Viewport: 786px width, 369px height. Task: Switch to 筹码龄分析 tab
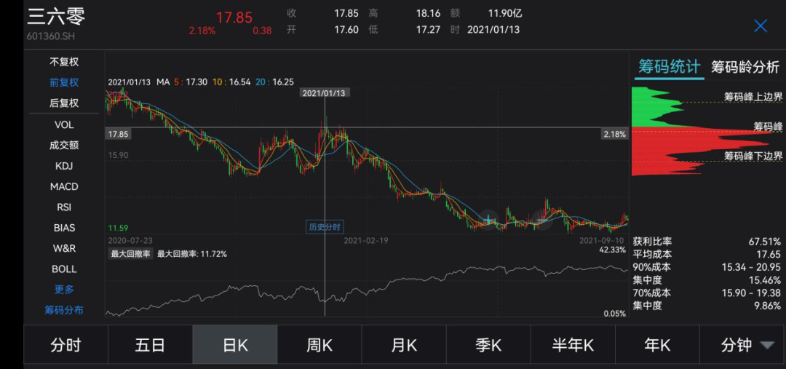pos(745,67)
